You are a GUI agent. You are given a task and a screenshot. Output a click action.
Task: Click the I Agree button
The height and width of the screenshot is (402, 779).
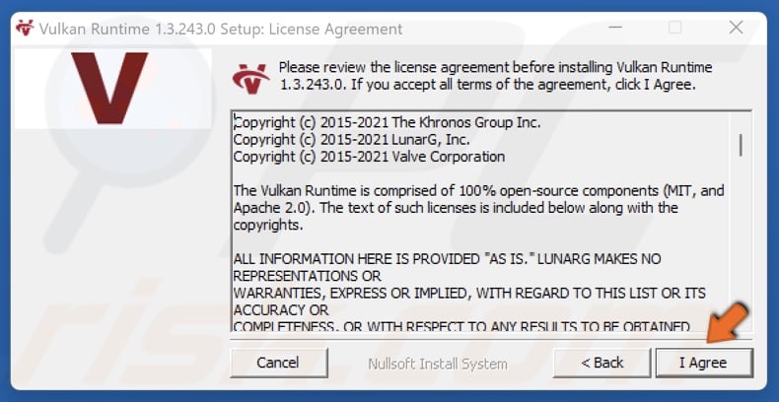pos(704,363)
